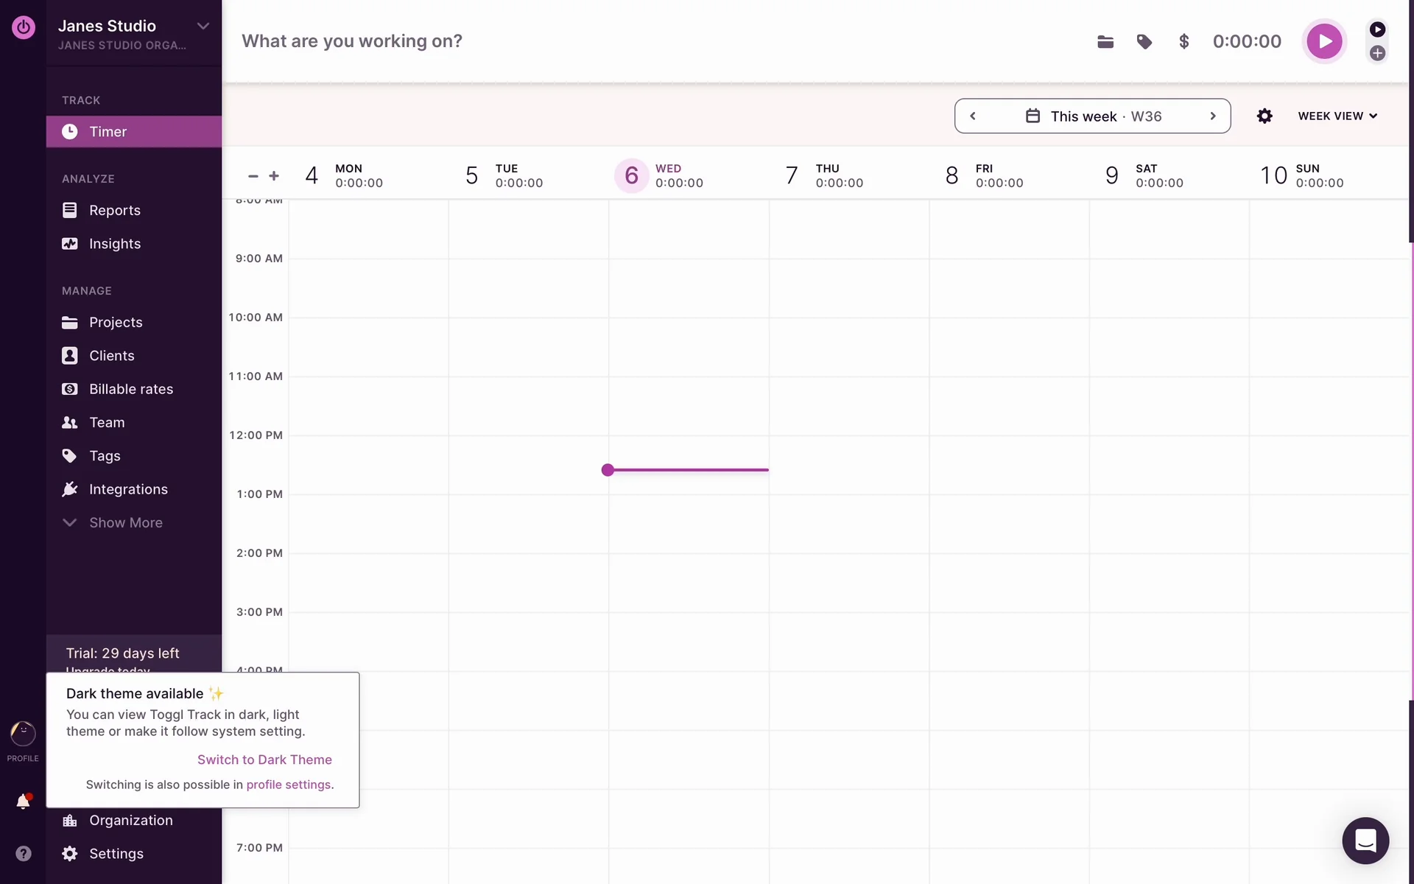The image size is (1414, 884).
Task: Zoom out the calendar with the minus button
Action: click(x=253, y=176)
